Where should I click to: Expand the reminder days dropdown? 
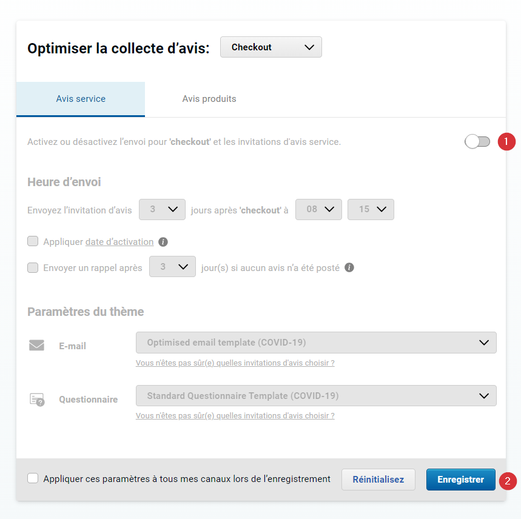172,267
